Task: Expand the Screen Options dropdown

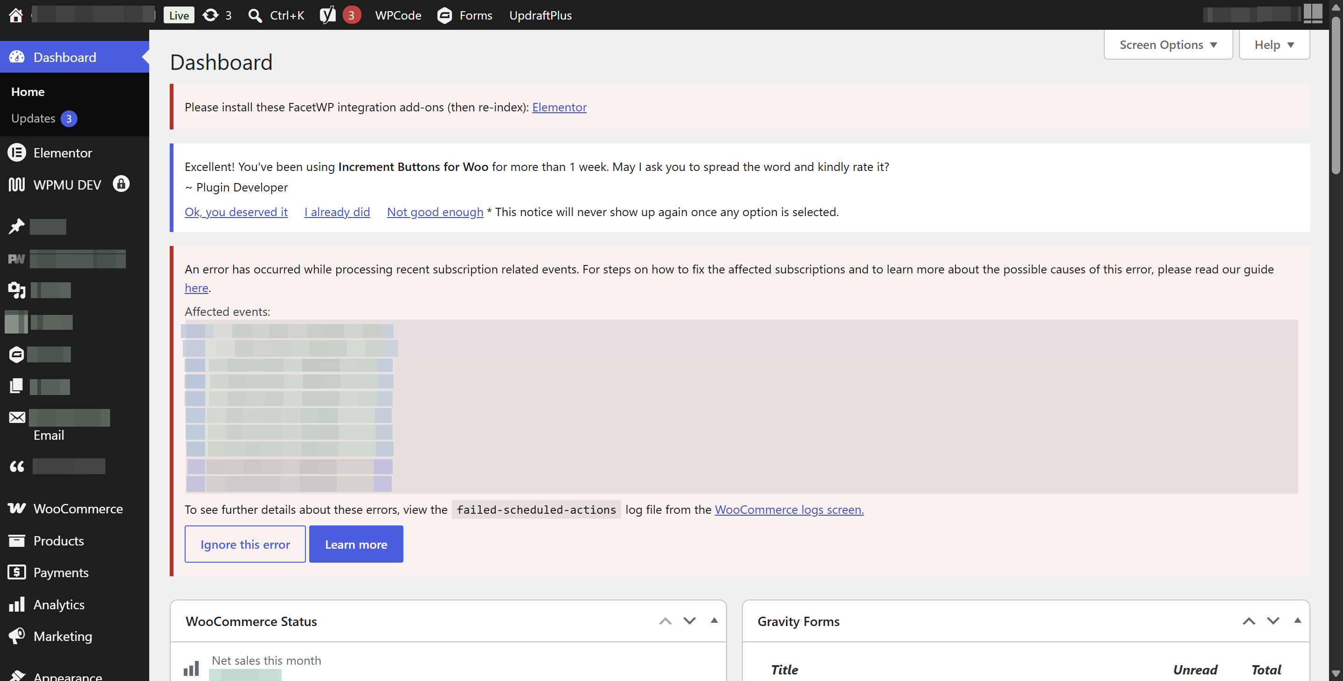Action: point(1168,45)
